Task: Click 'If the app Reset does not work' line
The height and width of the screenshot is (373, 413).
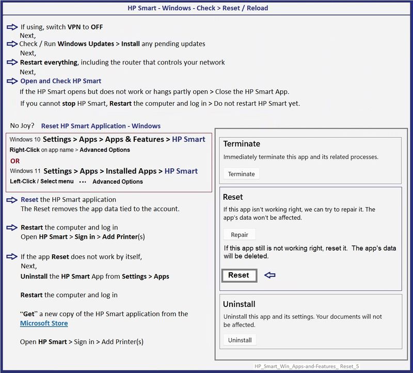Action: point(82,256)
